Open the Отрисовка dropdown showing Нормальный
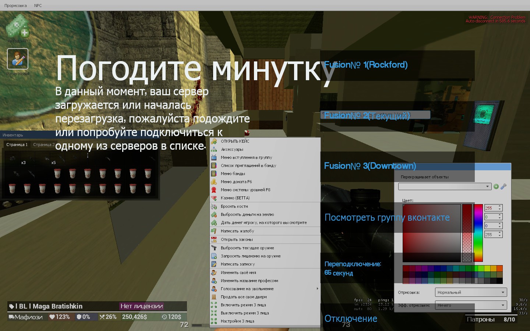The image size is (530, 331). (471, 292)
